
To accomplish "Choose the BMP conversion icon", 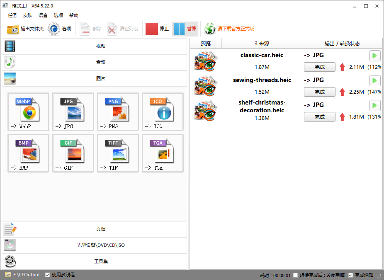I will point(29,153).
